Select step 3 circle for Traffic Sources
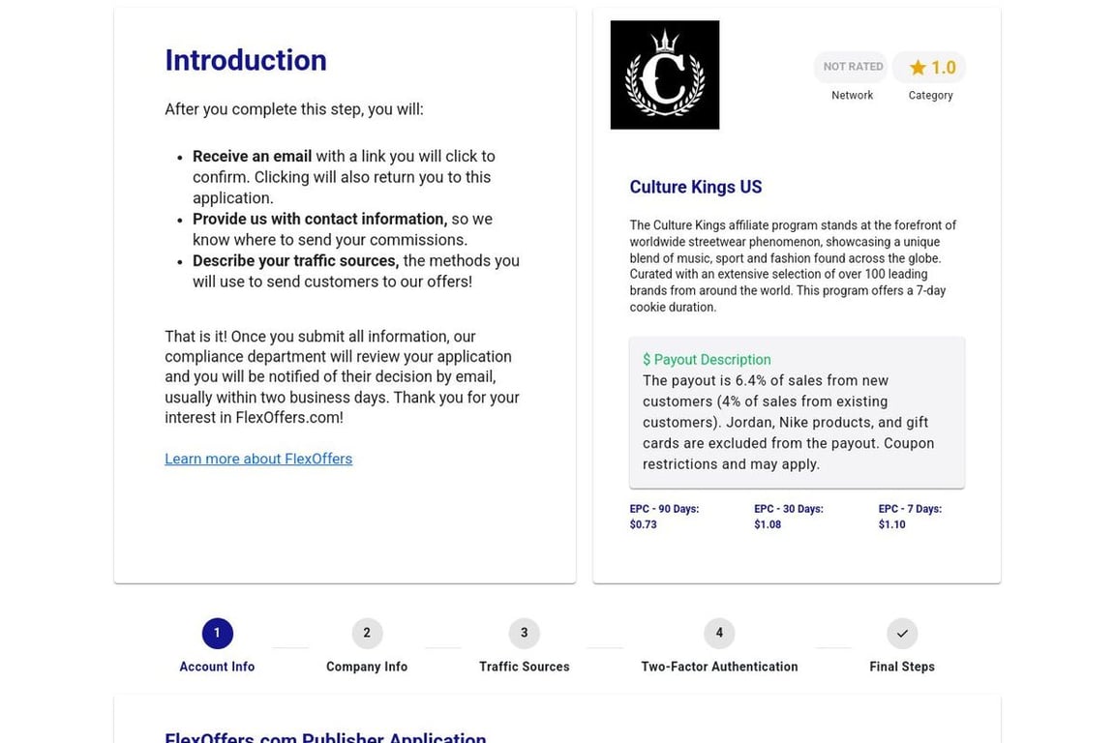Viewport: 1115px width, 743px height. (524, 633)
